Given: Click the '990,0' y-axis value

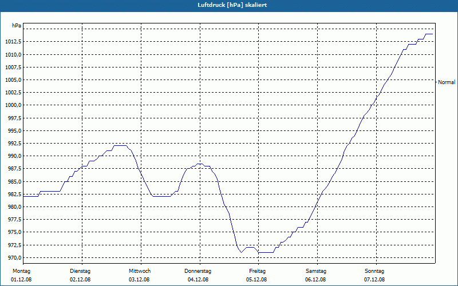Looking at the screenshot, I should [14, 156].
